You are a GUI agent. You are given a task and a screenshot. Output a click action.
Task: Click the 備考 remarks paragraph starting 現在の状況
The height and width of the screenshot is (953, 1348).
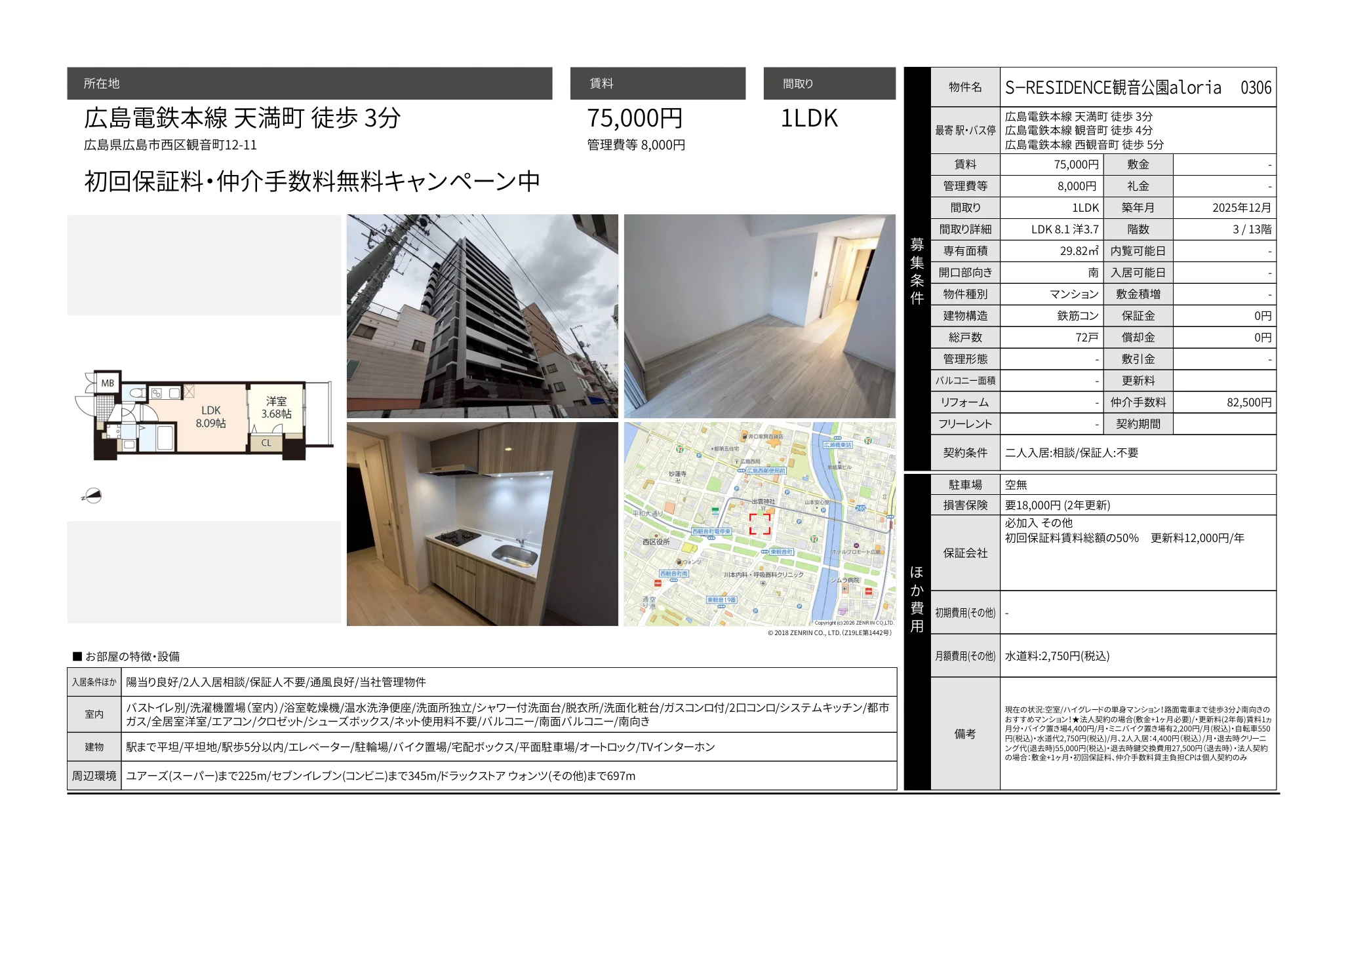(x=1138, y=733)
